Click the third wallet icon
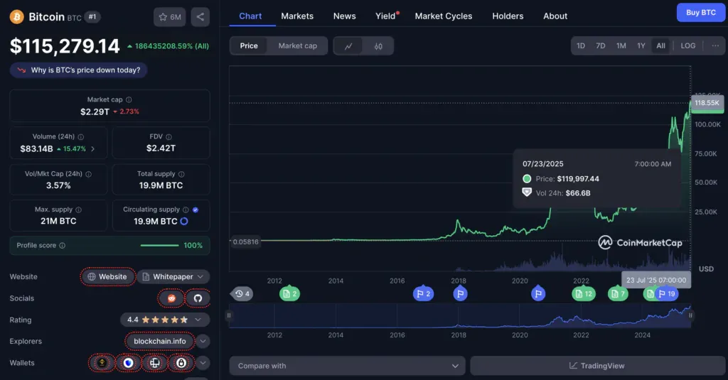 click(154, 363)
